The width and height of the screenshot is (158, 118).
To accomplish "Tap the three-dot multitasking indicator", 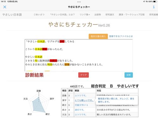I will (x=79, y=2).
